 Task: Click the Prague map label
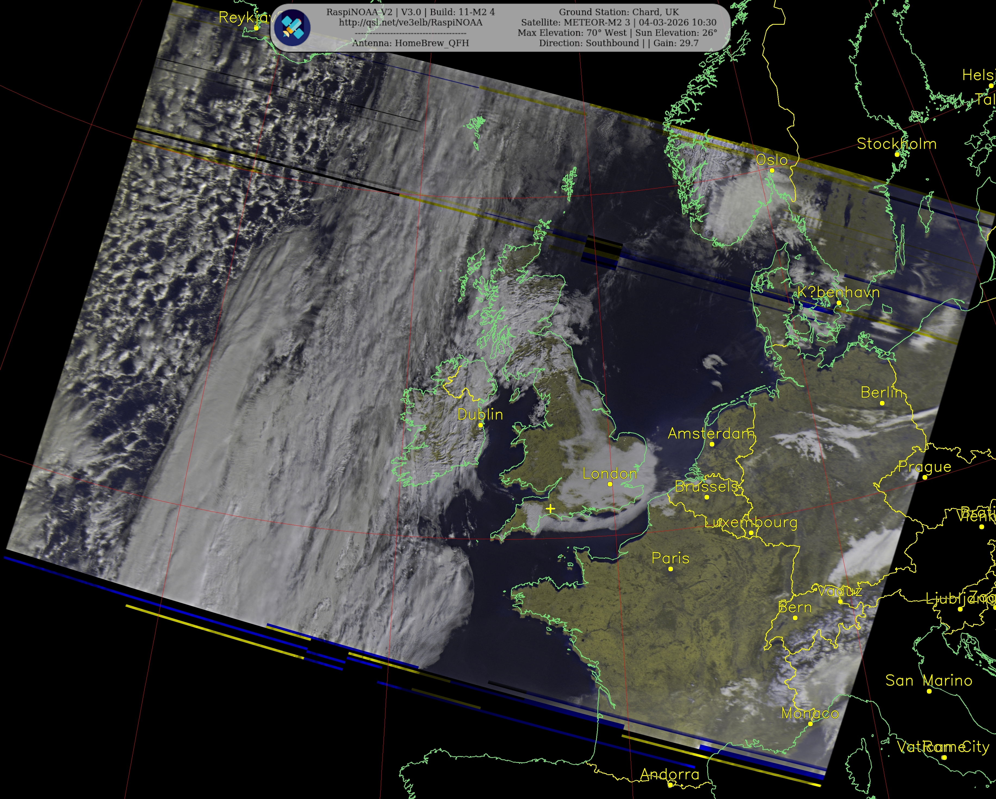[x=924, y=466]
